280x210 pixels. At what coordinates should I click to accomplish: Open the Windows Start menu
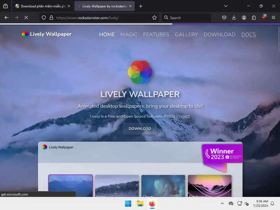(128, 203)
